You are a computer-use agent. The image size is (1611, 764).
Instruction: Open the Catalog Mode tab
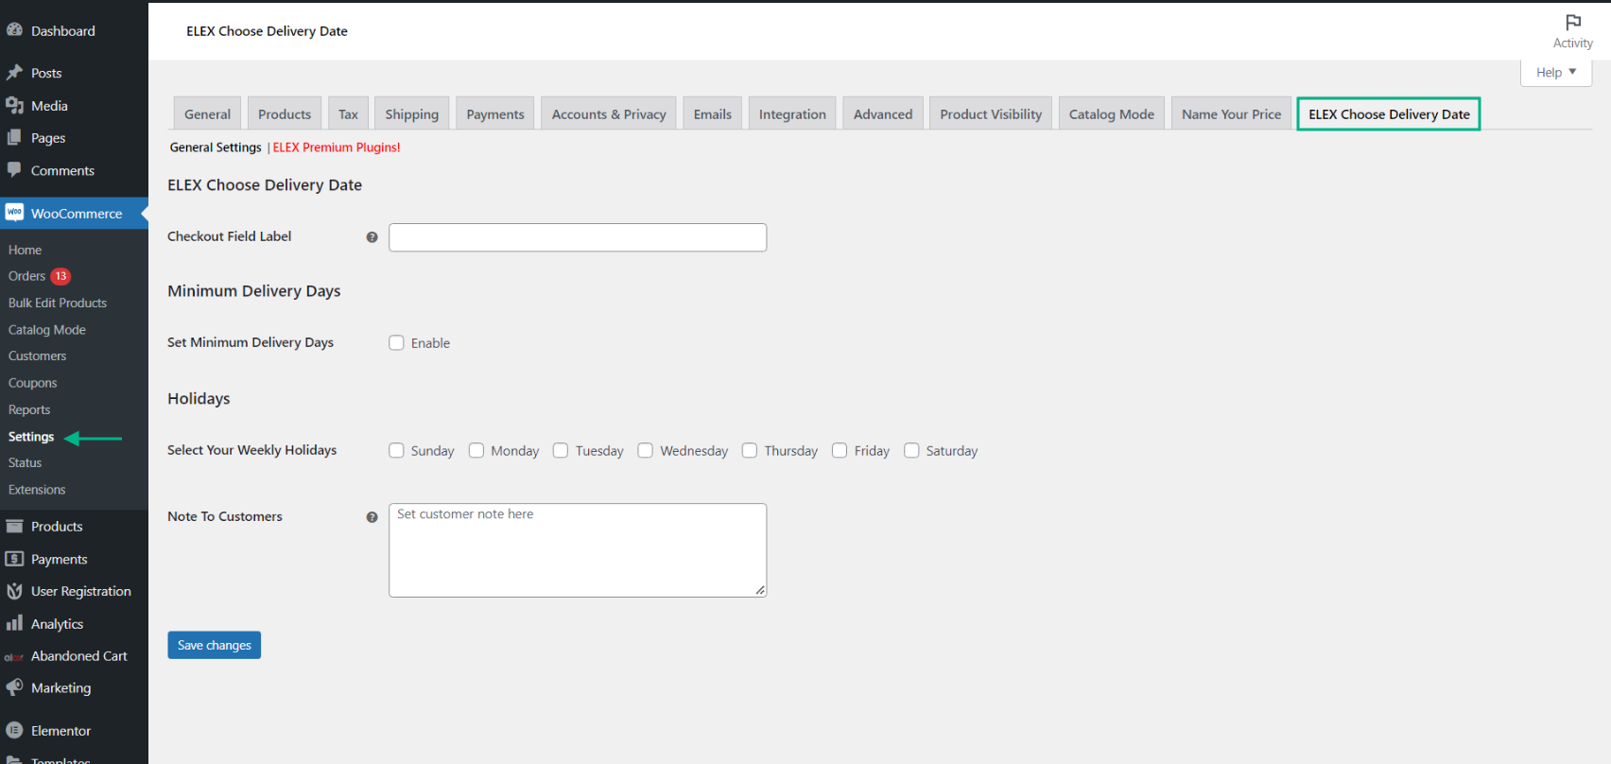pos(1112,113)
